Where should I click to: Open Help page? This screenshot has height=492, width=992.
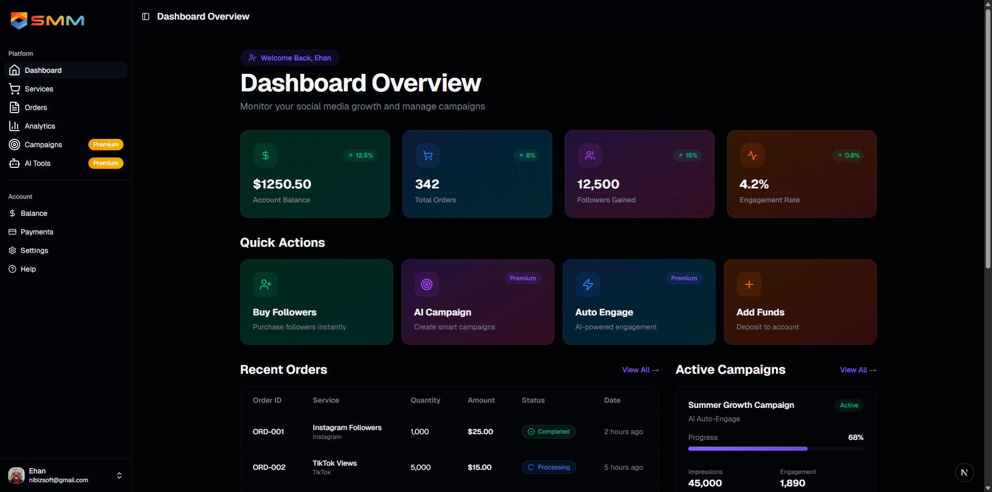coord(66,269)
